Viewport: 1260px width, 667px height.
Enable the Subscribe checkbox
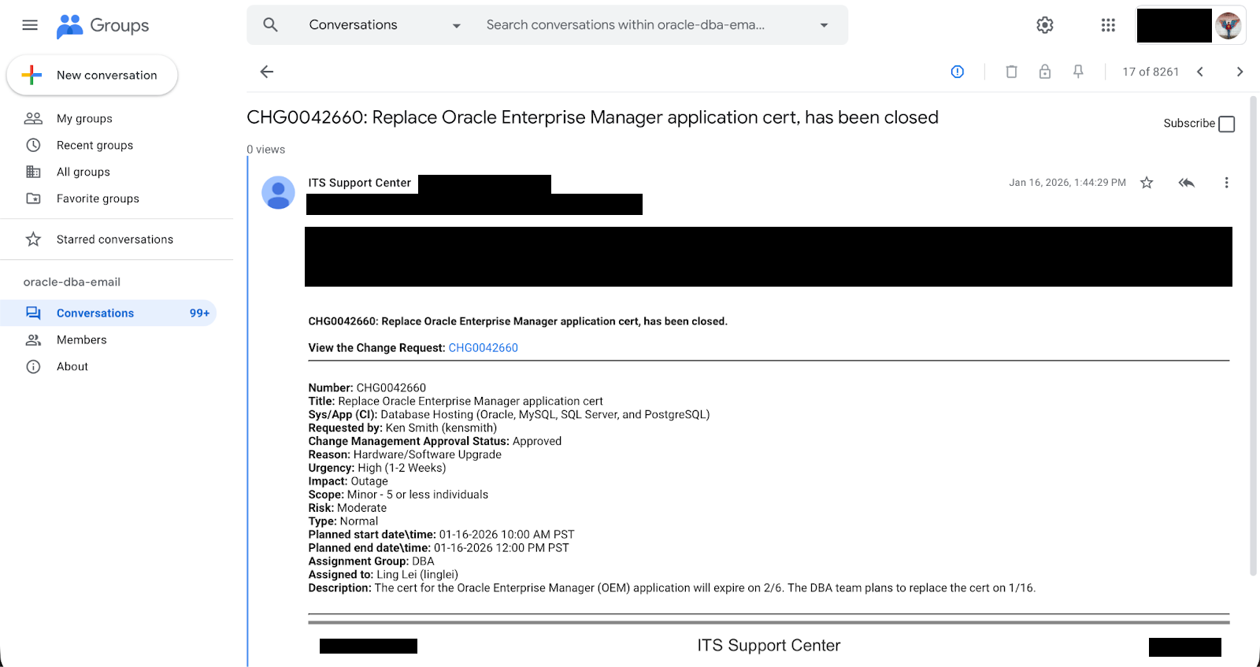pos(1226,124)
